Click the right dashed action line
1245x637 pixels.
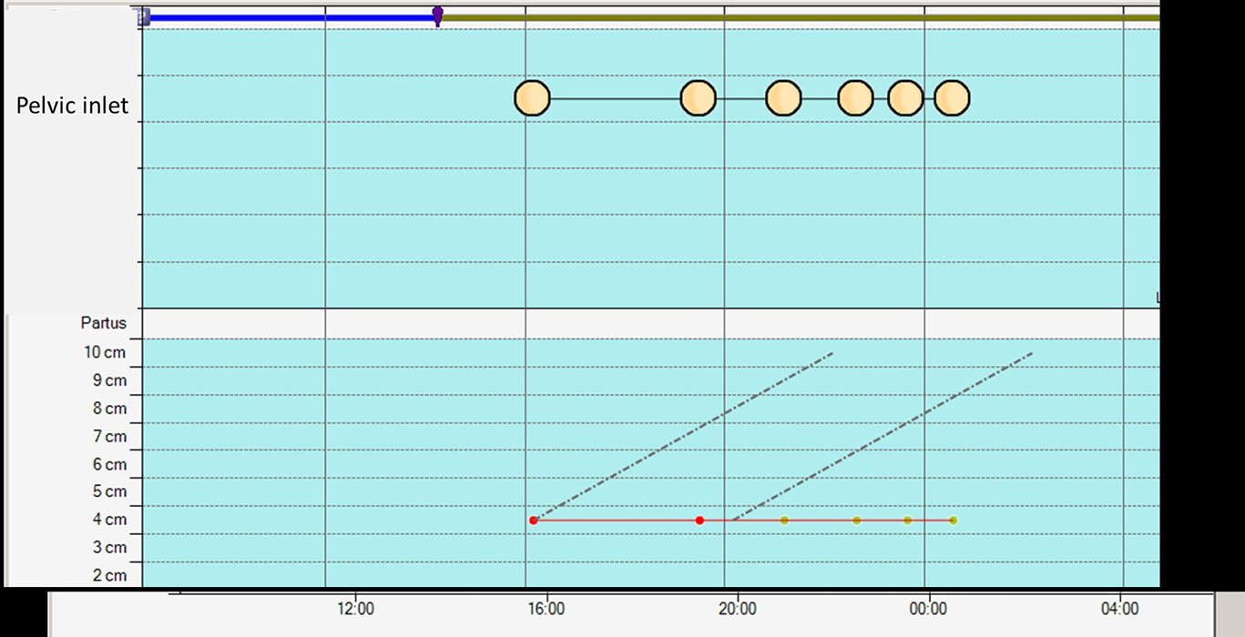click(x=883, y=436)
